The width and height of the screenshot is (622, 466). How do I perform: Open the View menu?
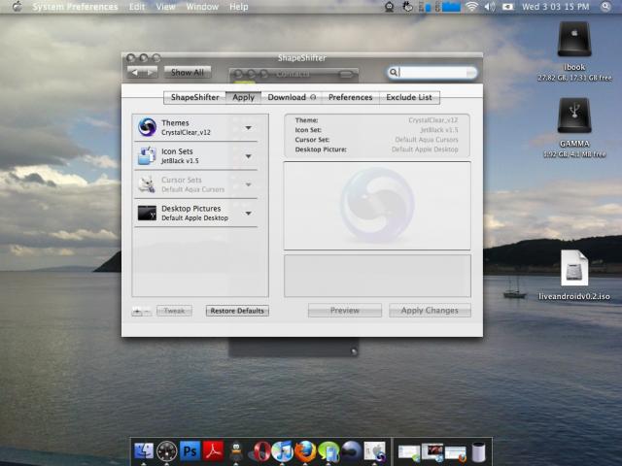click(x=165, y=7)
